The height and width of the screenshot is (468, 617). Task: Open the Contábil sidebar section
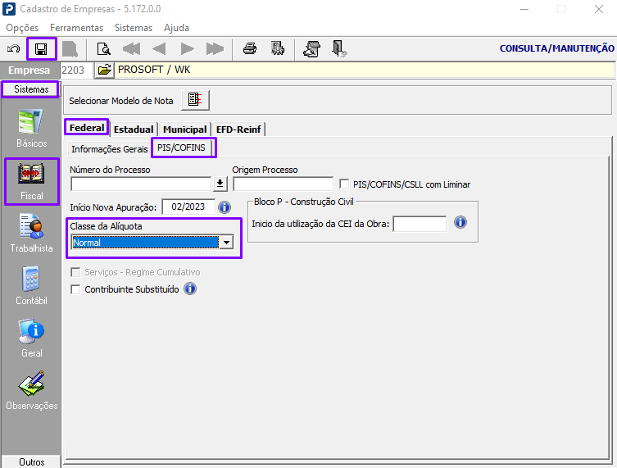31,286
